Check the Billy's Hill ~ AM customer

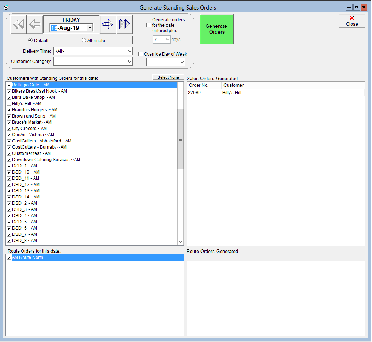[x=9, y=104]
